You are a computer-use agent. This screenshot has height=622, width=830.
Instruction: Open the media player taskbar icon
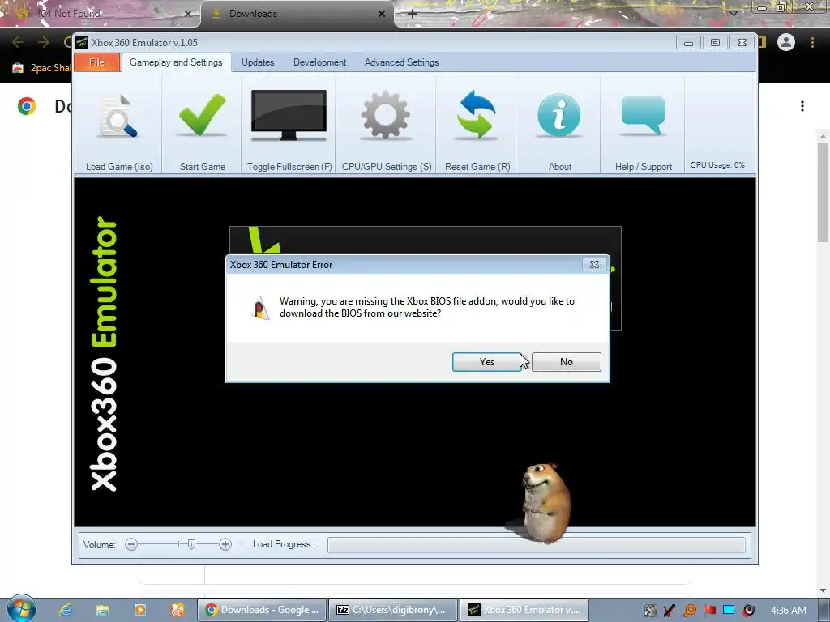(x=139, y=610)
